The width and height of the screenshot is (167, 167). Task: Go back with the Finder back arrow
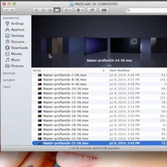click(6, 10)
